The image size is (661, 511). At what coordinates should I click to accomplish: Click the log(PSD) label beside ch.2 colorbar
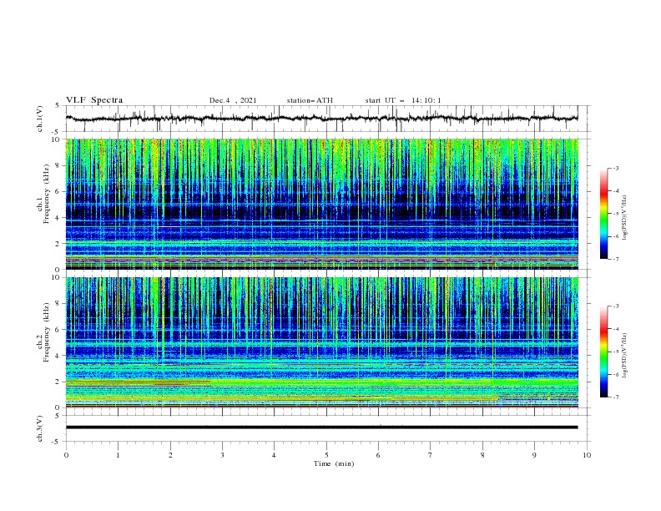pyautogui.click(x=626, y=356)
